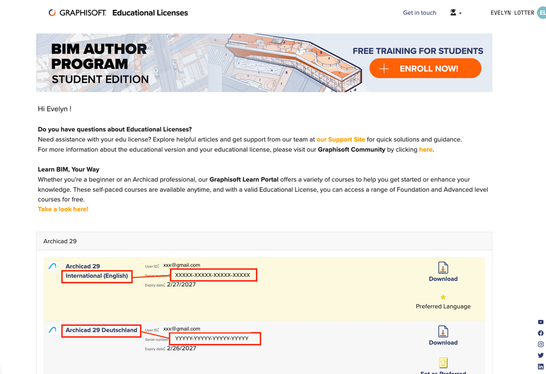Viewport: 546px width, 374px height.
Task: Click the Graphisoft Learn Portal text
Action: coord(244,179)
